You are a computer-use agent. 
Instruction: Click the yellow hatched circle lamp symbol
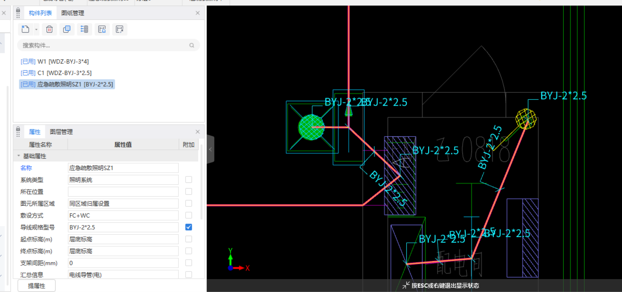pos(526,119)
